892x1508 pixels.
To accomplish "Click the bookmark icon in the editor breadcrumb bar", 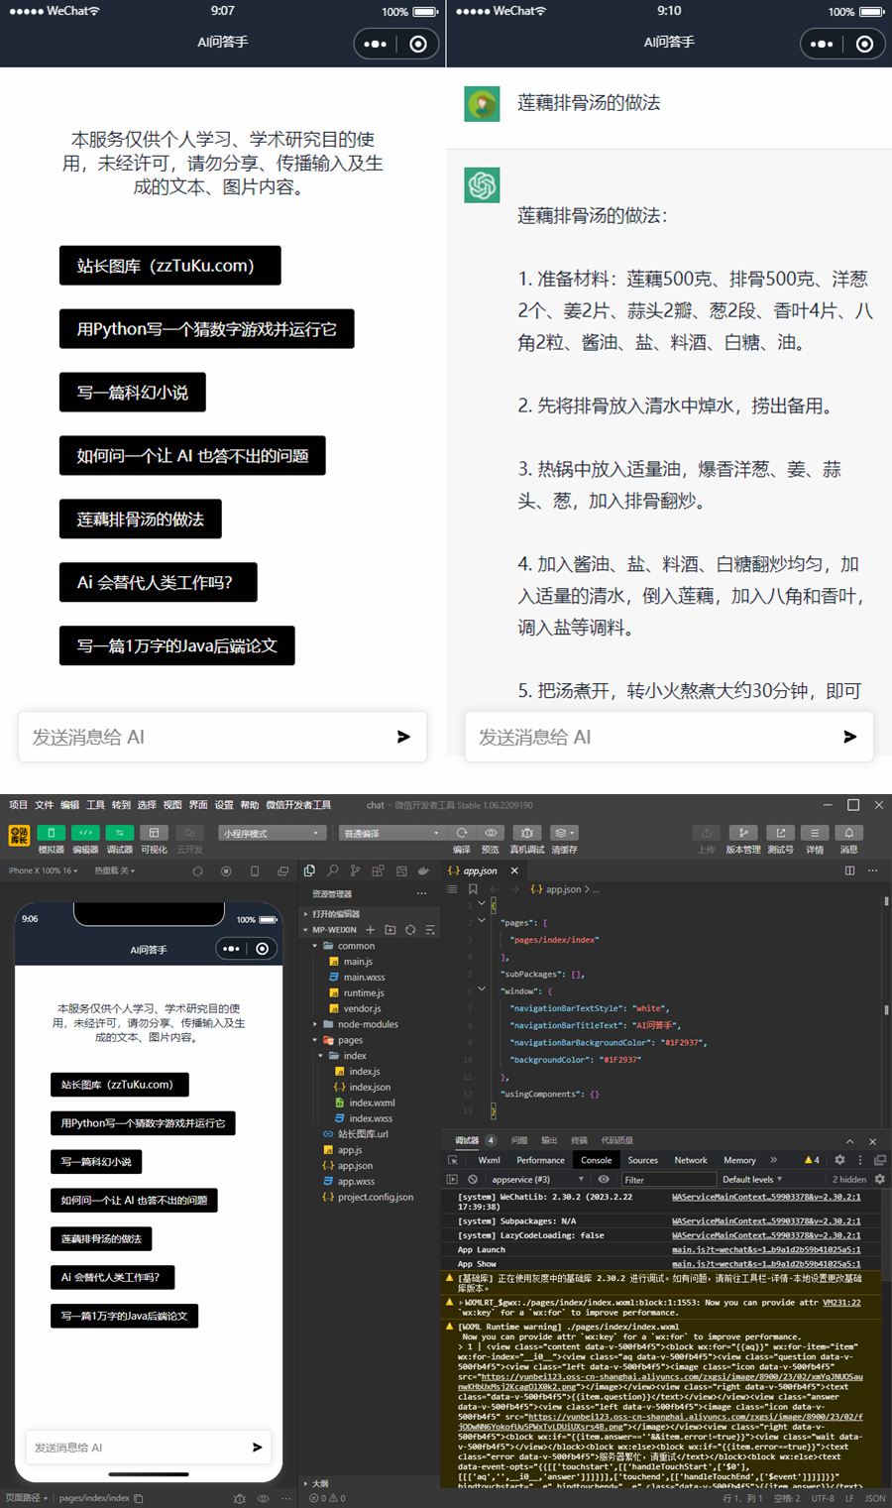I will point(473,889).
